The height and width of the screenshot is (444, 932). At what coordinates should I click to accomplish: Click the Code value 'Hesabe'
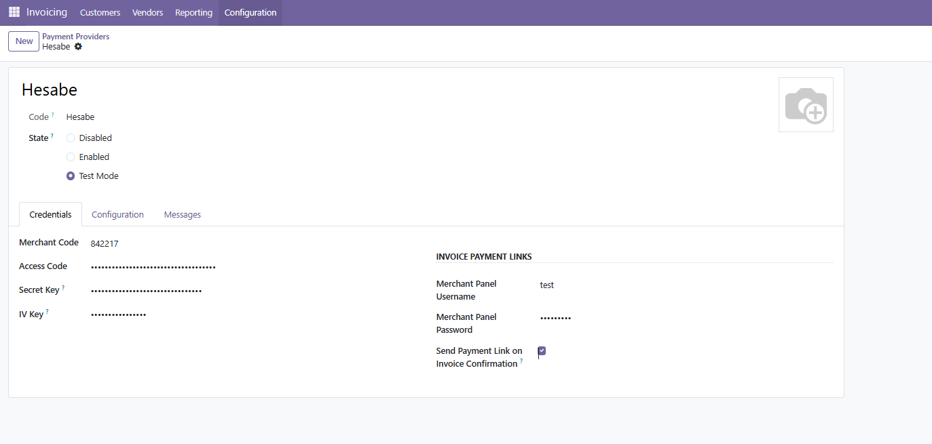coord(80,117)
